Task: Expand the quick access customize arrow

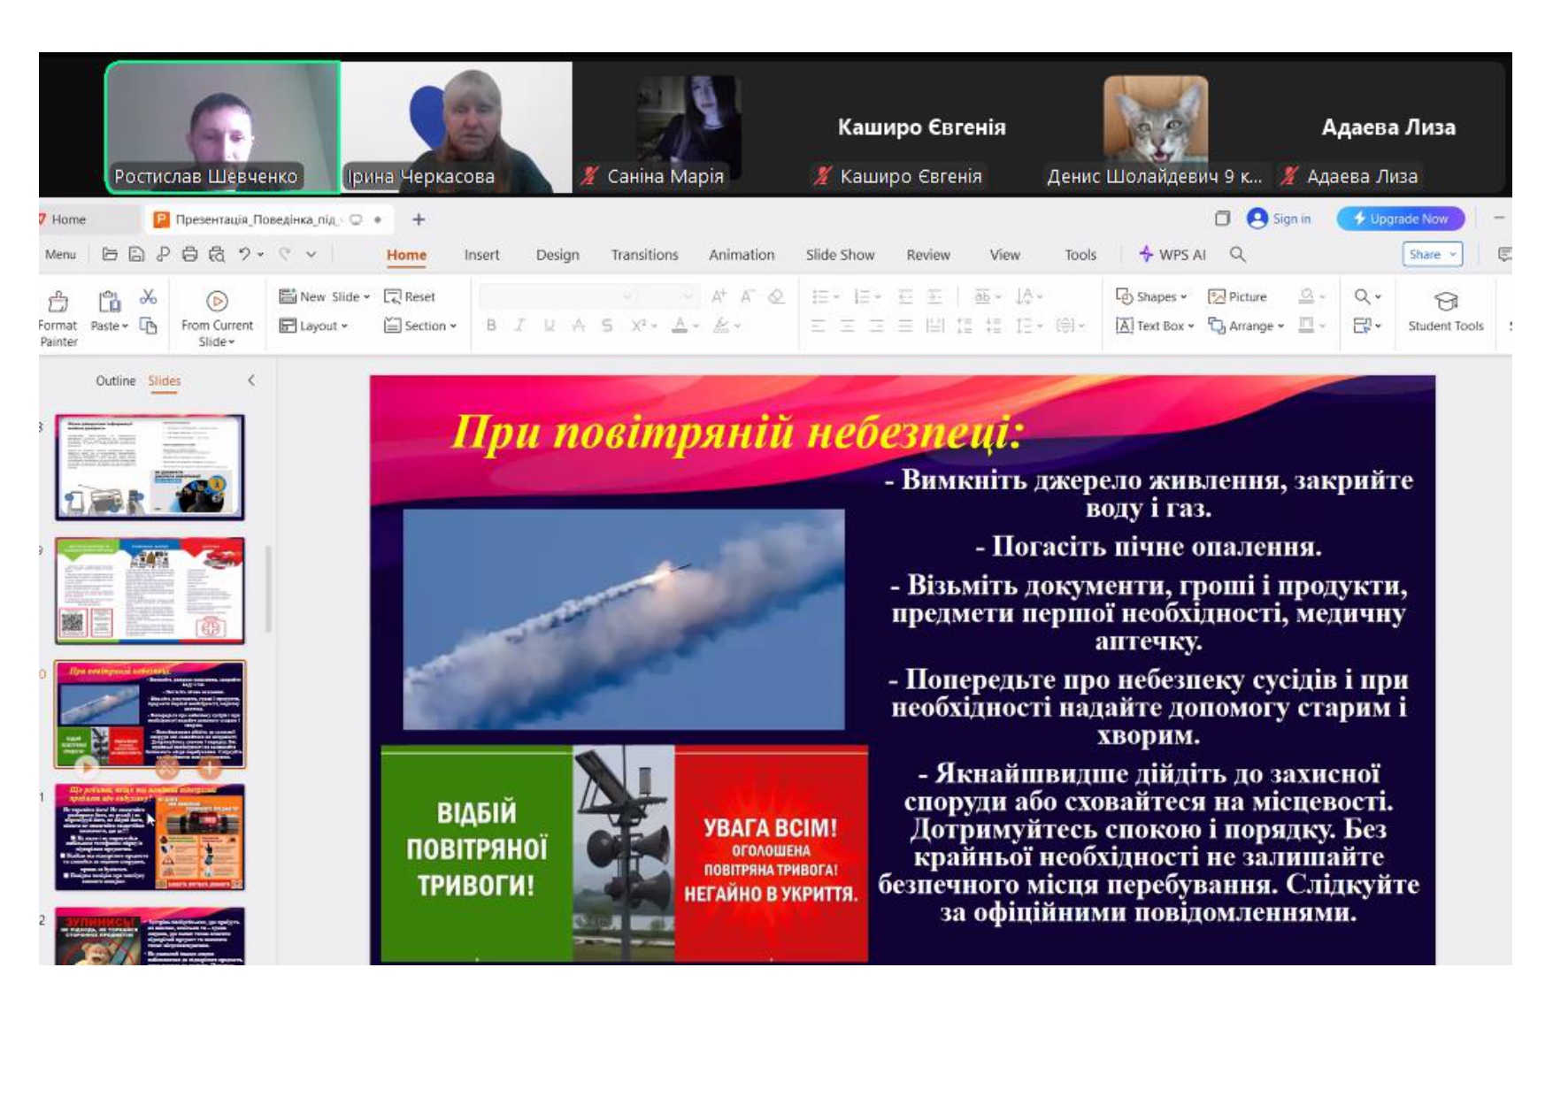Action: pos(311,255)
